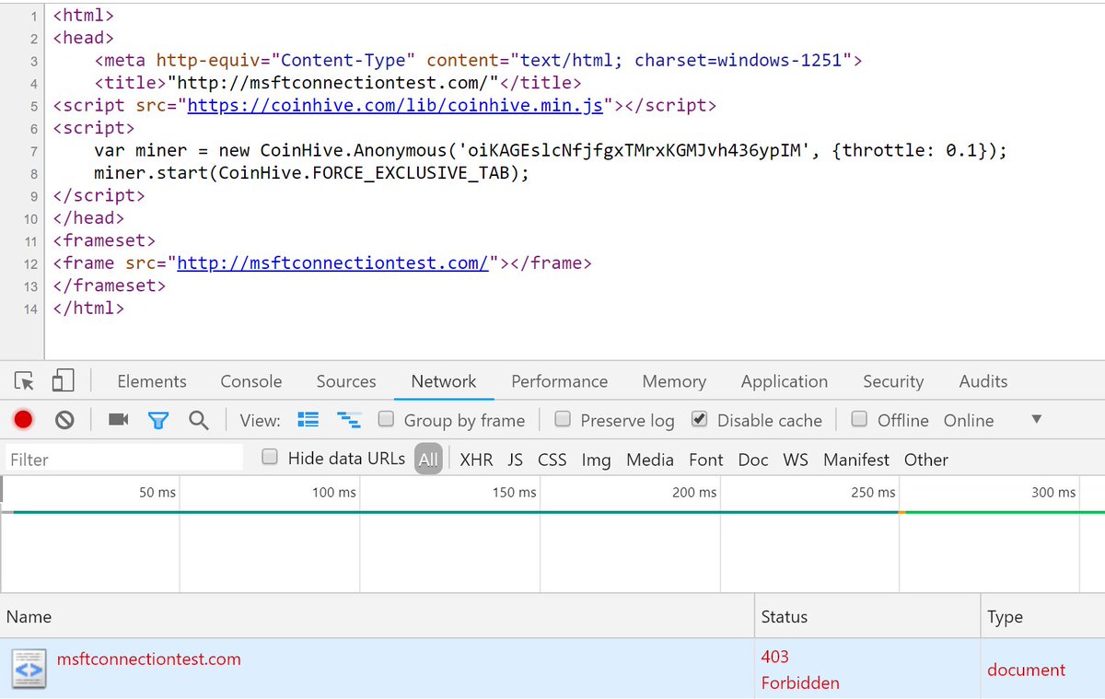Image resolution: width=1105 pixels, height=699 pixels.
Task: Open network search with magnifier icon
Action: tap(198, 420)
